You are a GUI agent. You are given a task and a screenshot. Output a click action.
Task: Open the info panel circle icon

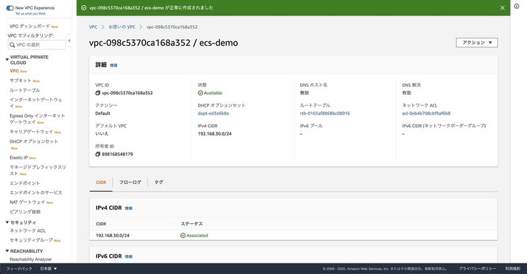(516, 6)
